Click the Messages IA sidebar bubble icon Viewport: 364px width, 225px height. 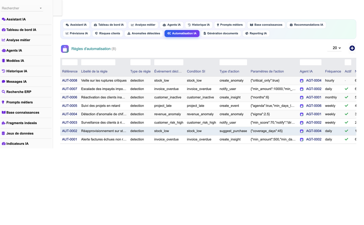tap(4, 81)
